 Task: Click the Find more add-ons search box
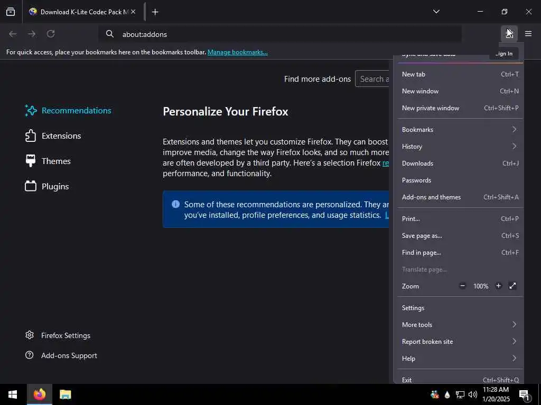(372, 79)
